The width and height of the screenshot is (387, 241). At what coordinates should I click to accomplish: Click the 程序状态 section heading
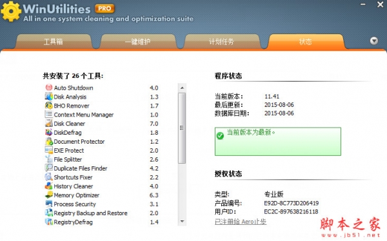point(228,76)
